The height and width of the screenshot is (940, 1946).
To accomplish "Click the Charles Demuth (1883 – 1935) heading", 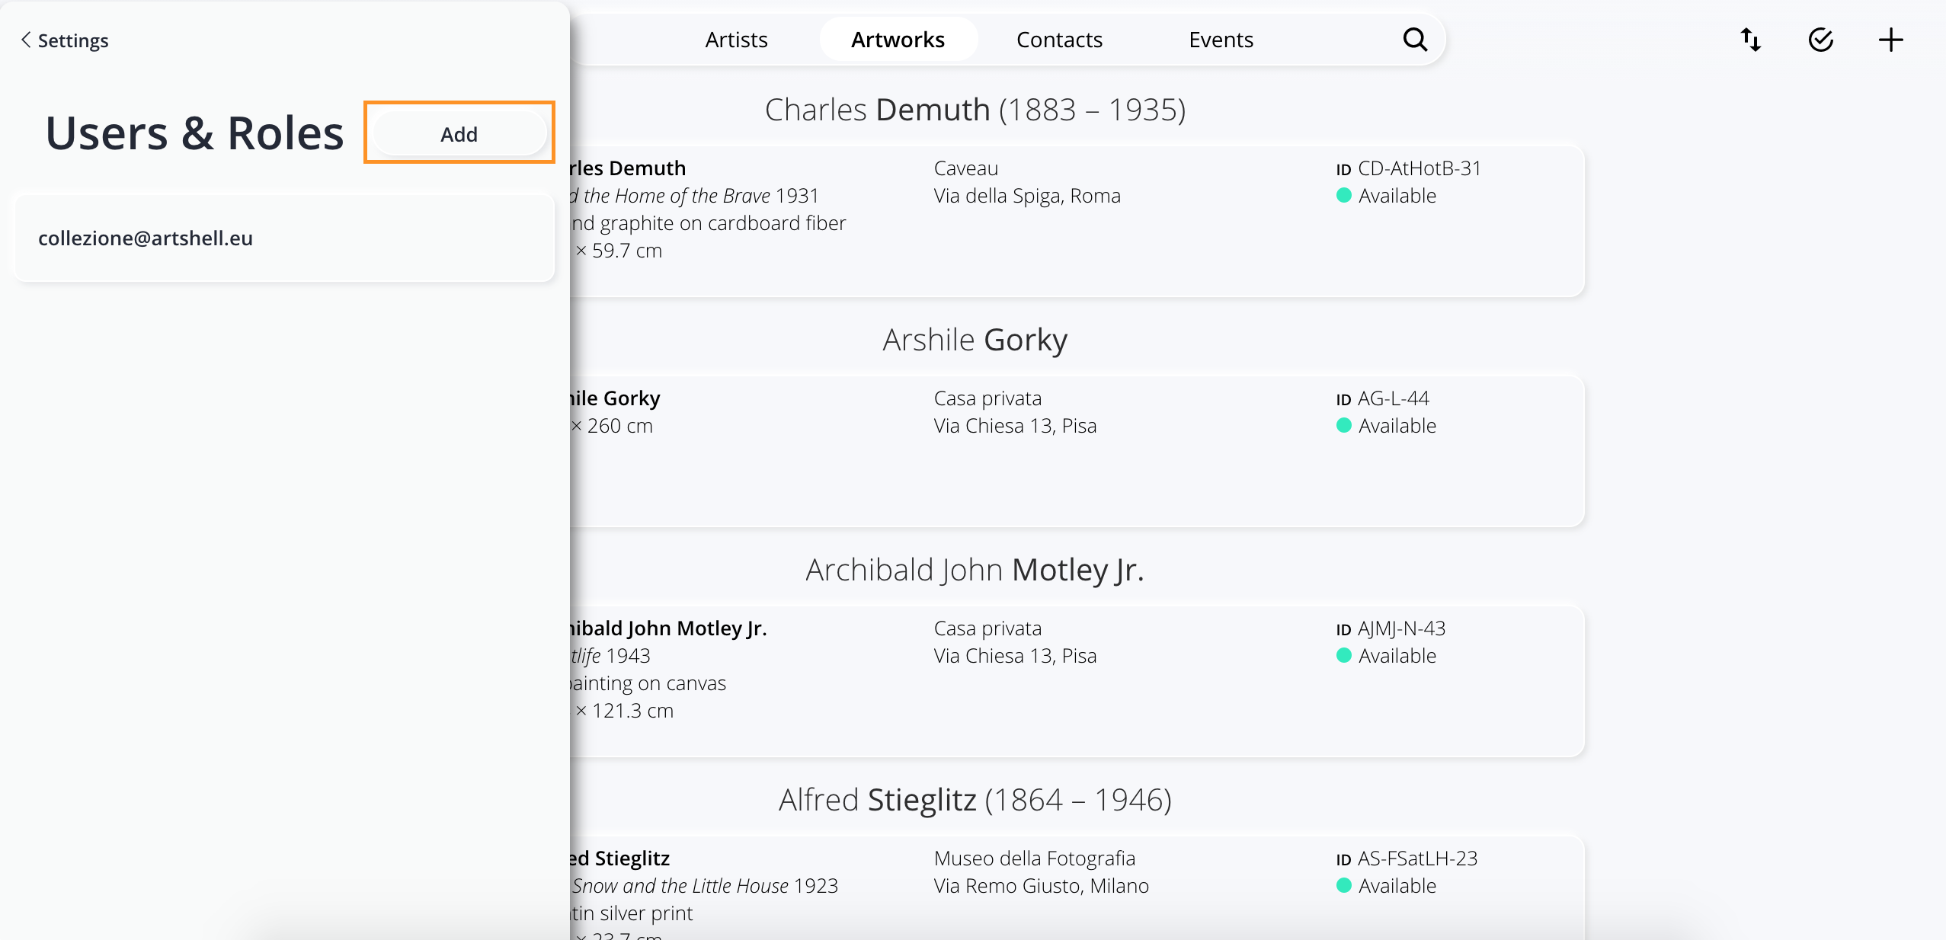I will (x=975, y=110).
